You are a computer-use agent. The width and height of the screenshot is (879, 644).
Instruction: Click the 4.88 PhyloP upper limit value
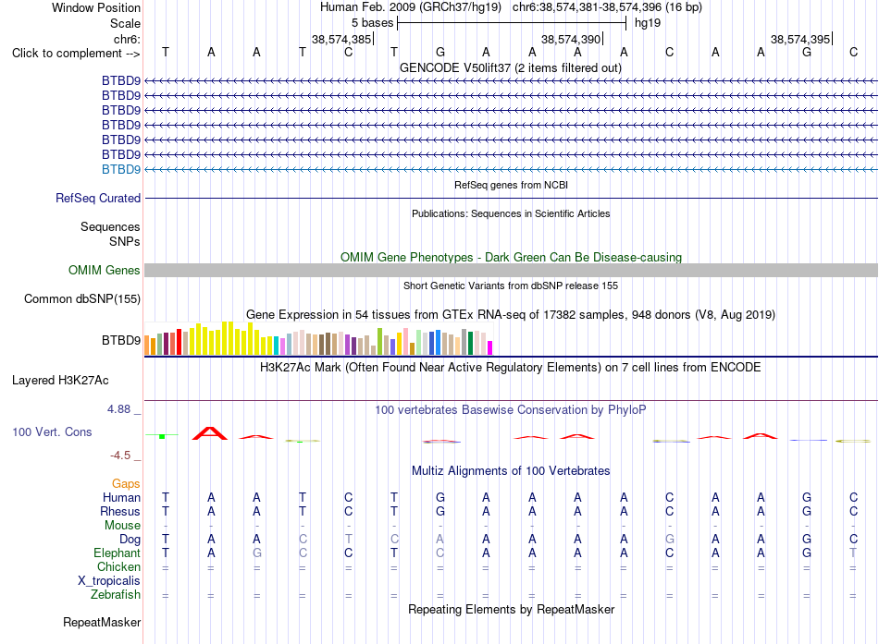click(118, 409)
